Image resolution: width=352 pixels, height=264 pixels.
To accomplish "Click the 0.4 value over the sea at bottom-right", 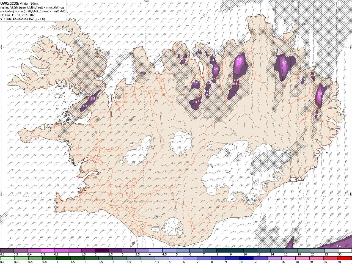I will 339,246.
